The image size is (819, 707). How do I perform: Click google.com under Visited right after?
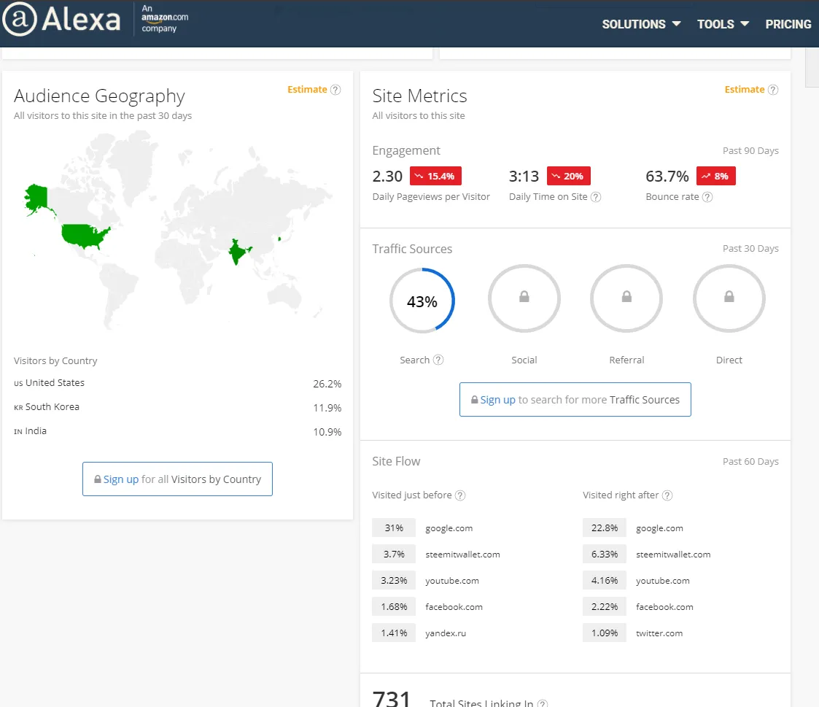pos(659,528)
